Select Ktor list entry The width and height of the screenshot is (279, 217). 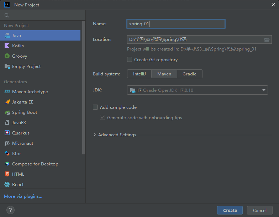40,154
